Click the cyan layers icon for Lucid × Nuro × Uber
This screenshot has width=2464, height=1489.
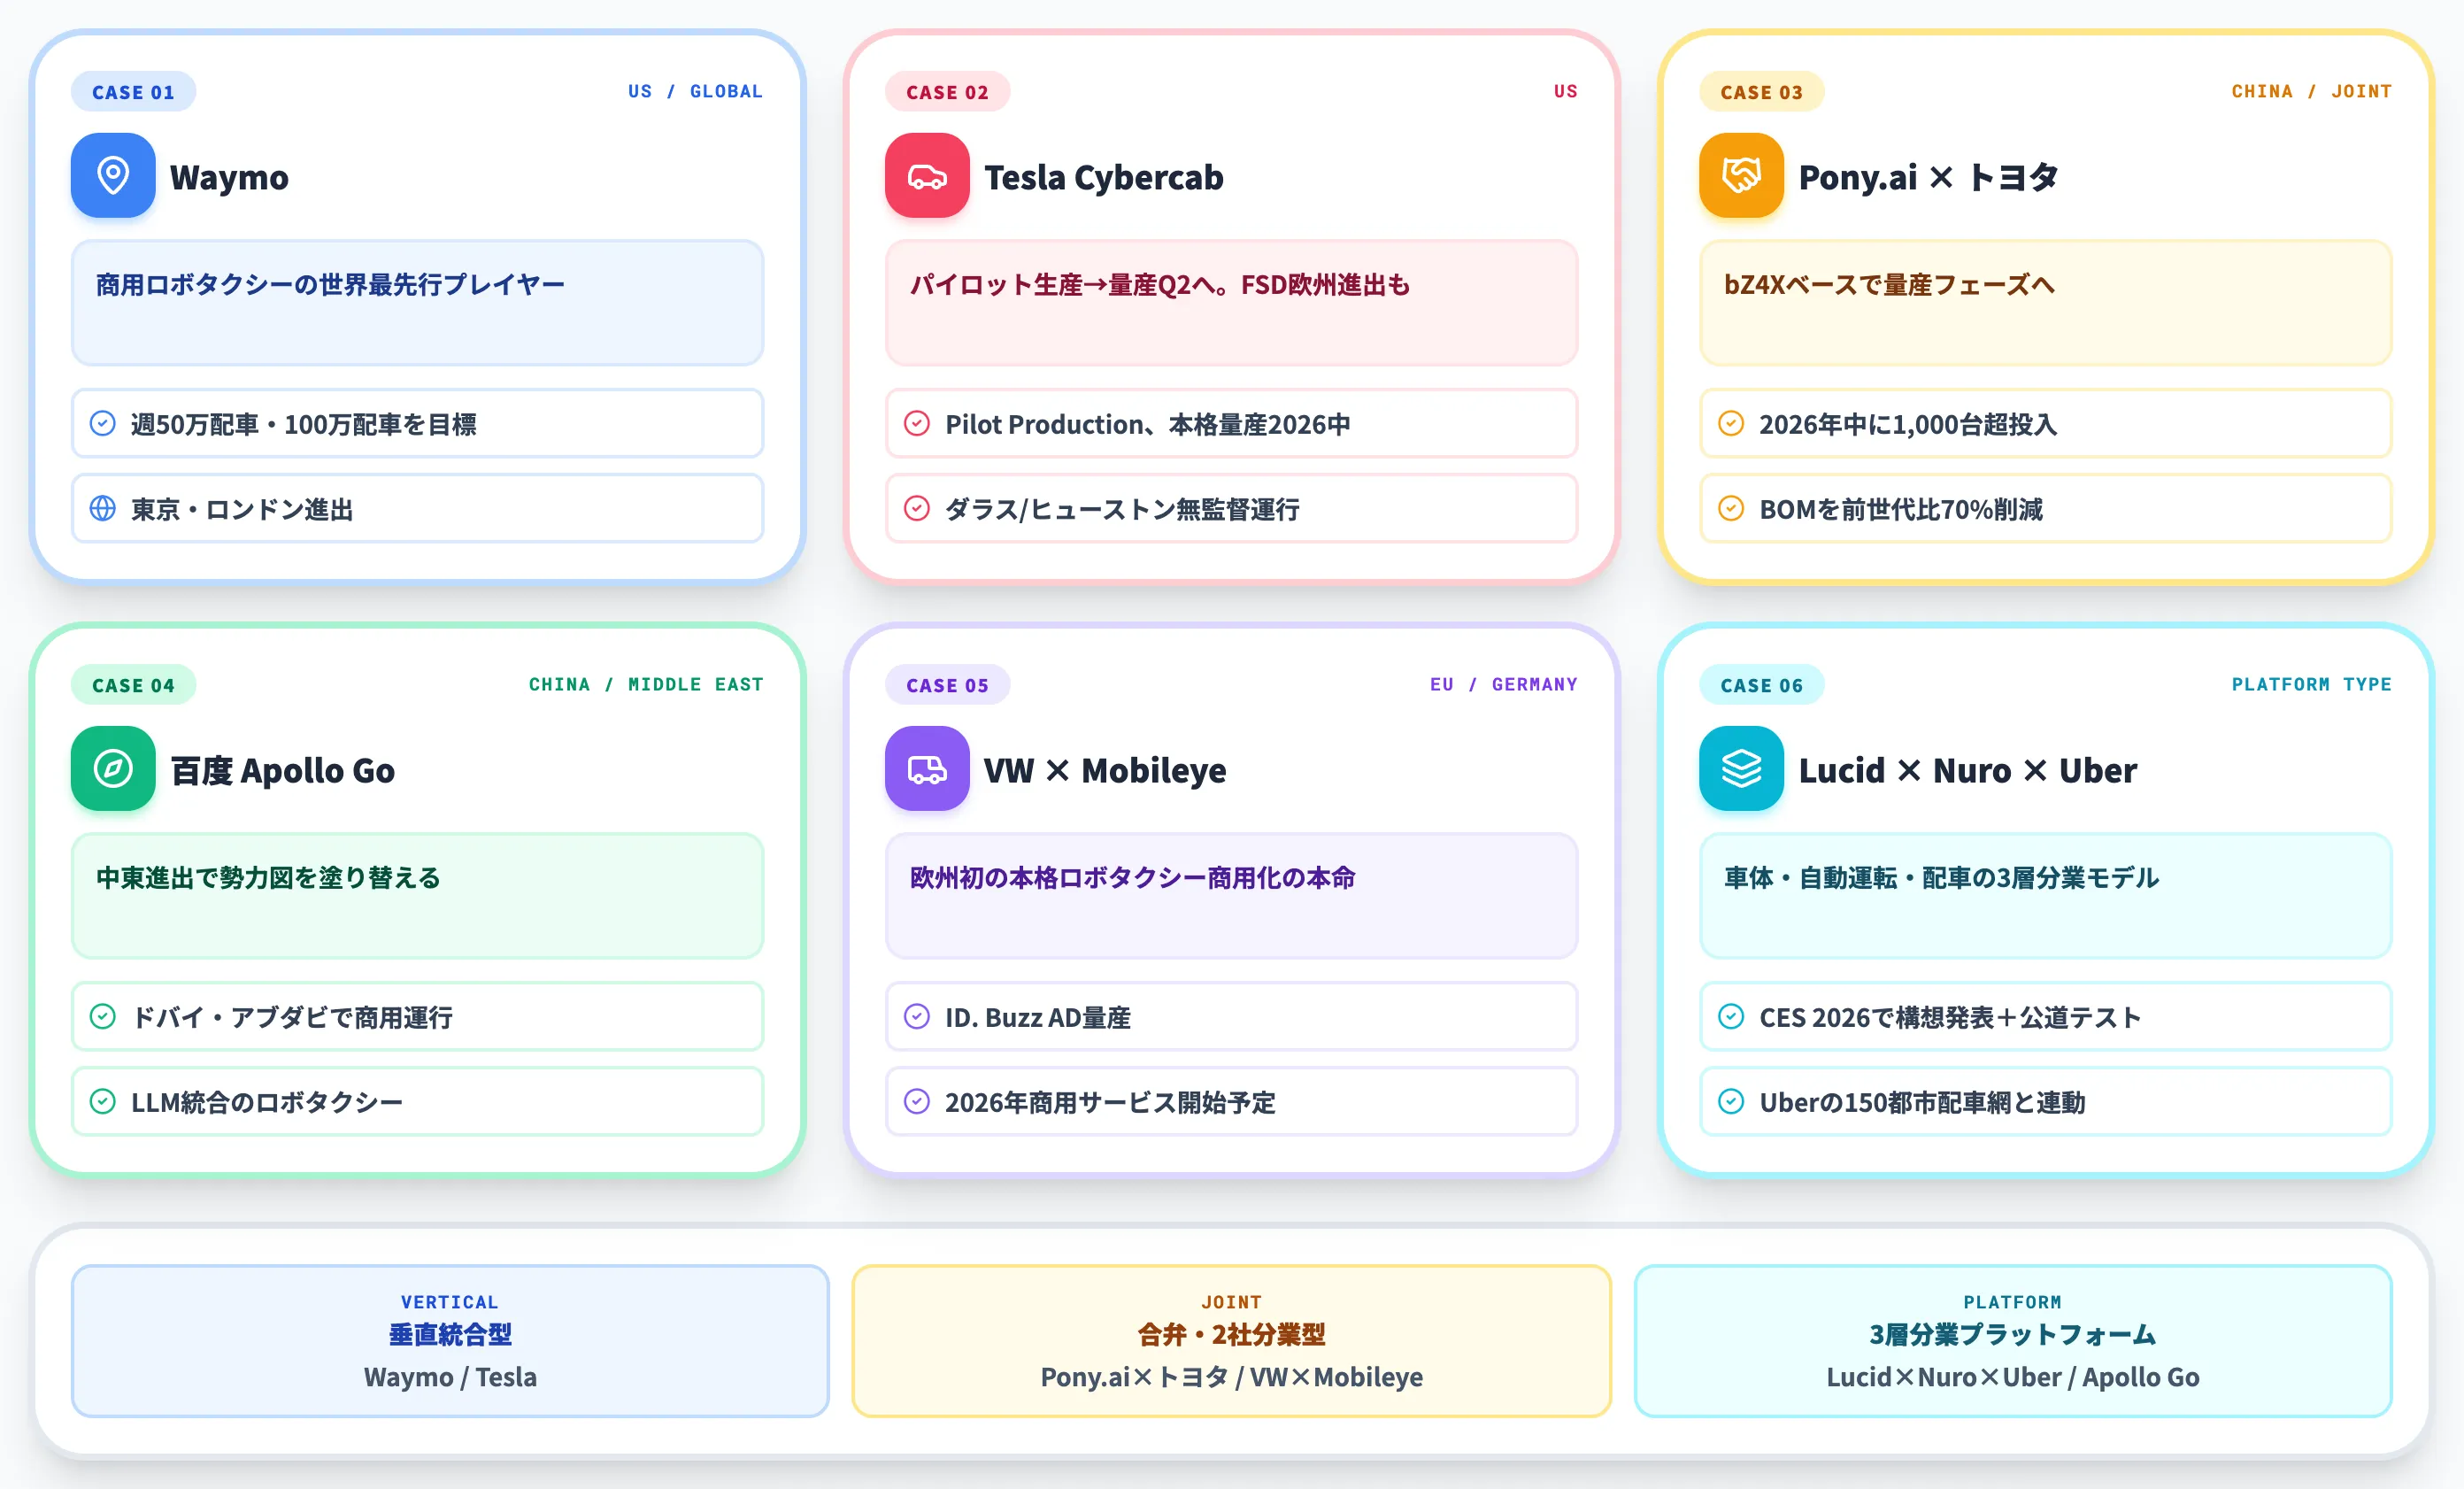pos(1741,768)
